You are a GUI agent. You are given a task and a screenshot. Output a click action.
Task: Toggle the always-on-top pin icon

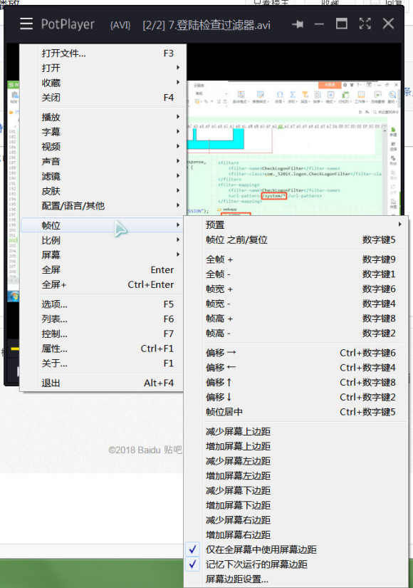298,24
